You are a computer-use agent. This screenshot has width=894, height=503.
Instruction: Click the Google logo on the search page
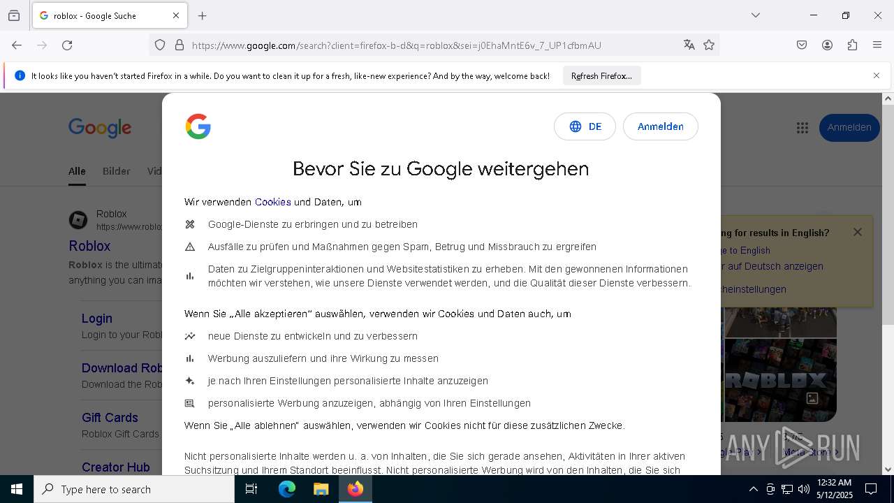(100, 128)
